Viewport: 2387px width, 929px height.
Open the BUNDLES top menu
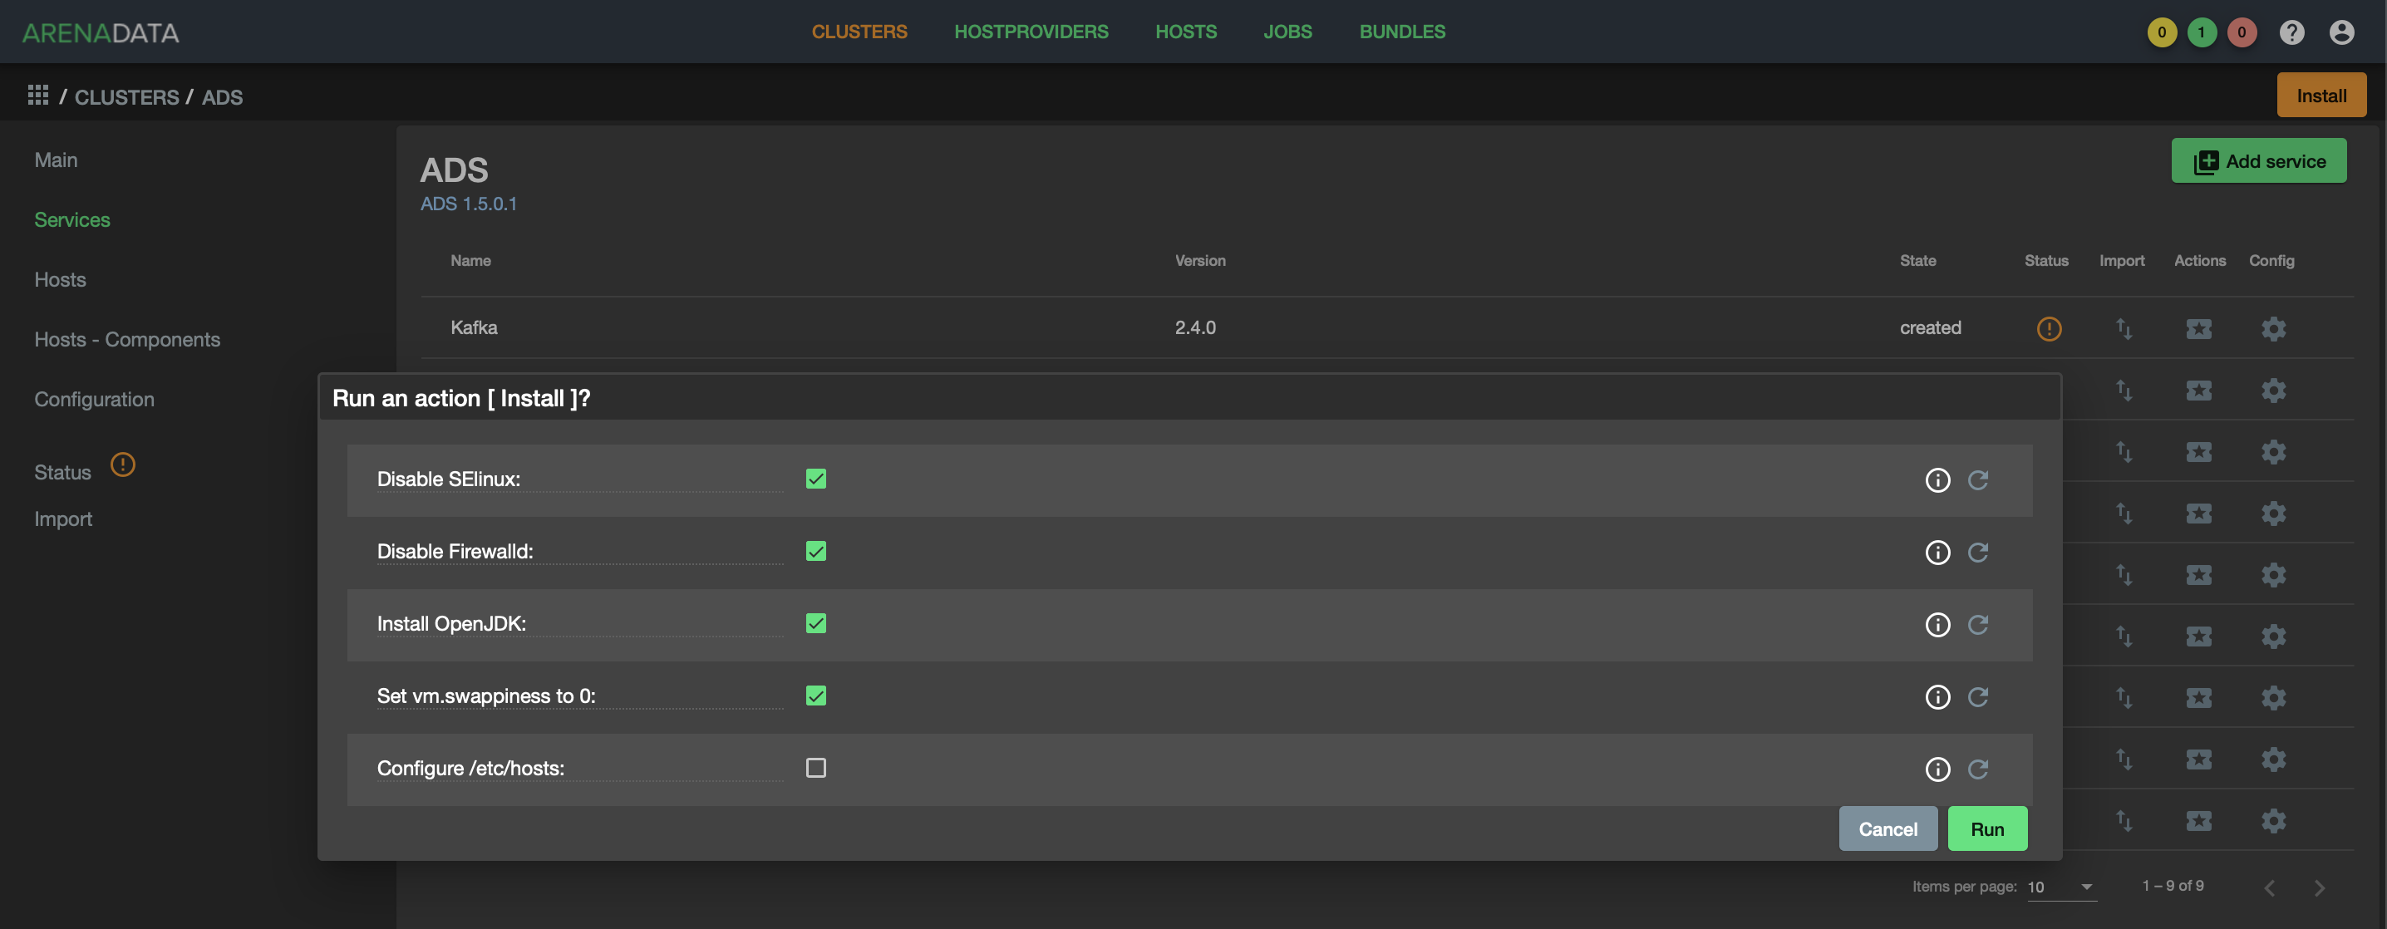[1402, 32]
